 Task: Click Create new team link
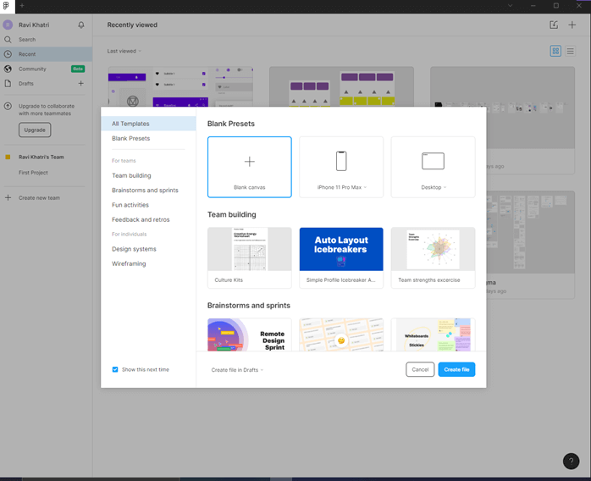coord(39,198)
